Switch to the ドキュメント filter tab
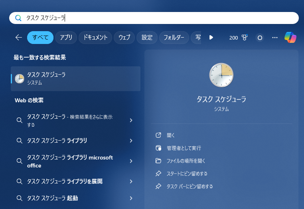This screenshot has height=209, width=304. (95, 37)
